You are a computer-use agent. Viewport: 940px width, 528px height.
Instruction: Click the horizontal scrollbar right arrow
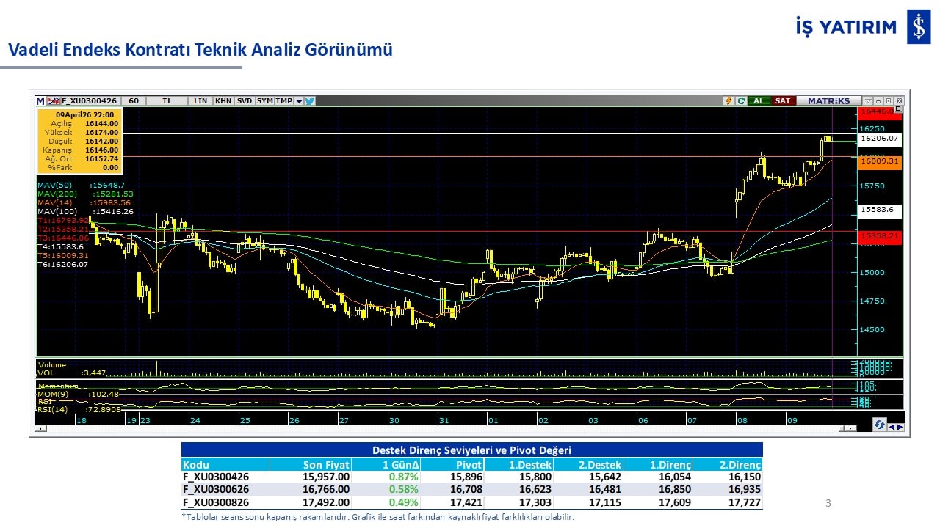(x=850, y=428)
